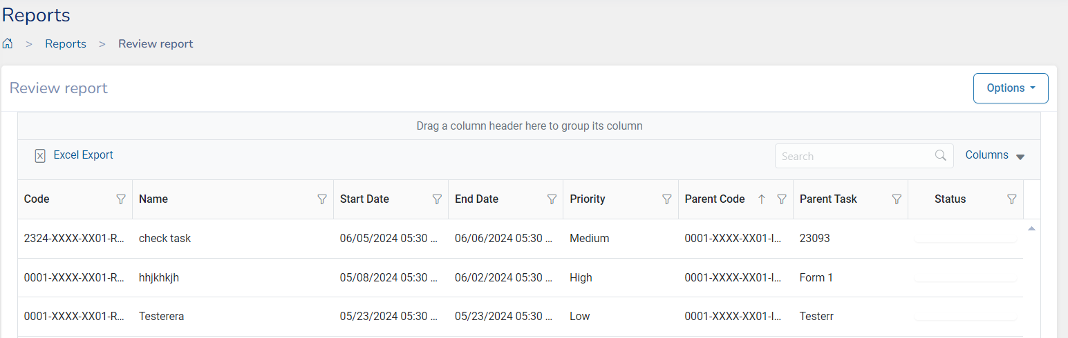The image size is (1068, 338).
Task: Click the scrollbar up arrow in grid
Action: 1031,228
